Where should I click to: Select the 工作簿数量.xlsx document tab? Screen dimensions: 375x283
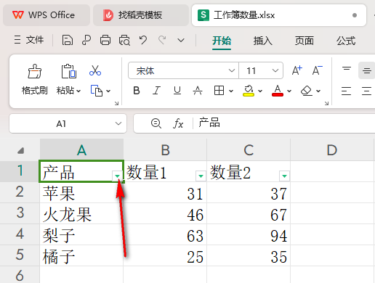pyautogui.click(x=279, y=15)
